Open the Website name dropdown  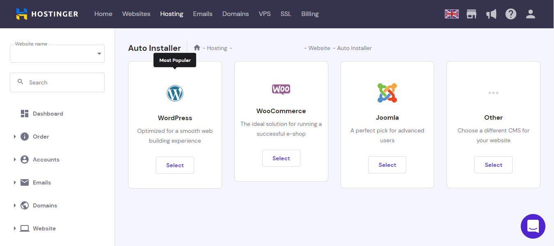[x=57, y=53]
